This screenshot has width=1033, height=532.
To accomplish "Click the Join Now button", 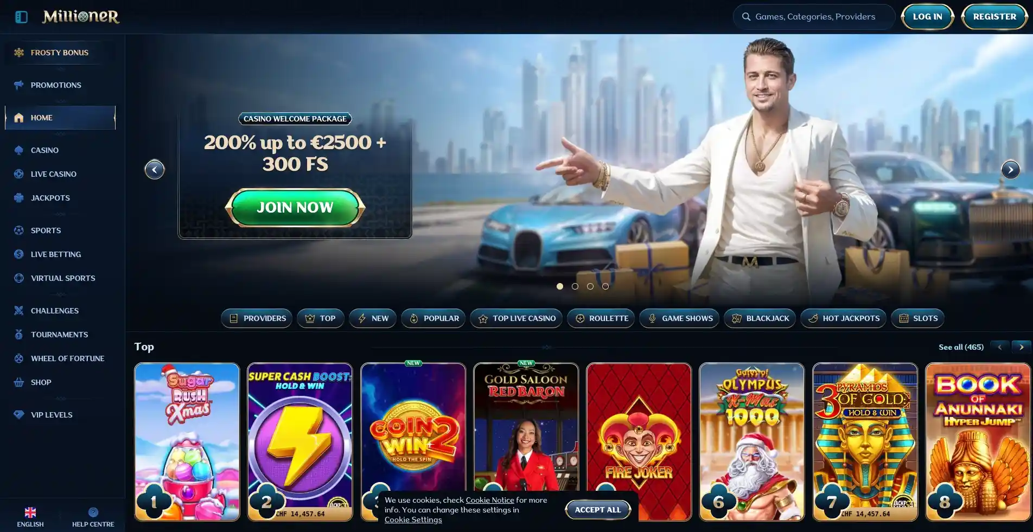I will pyautogui.click(x=295, y=207).
